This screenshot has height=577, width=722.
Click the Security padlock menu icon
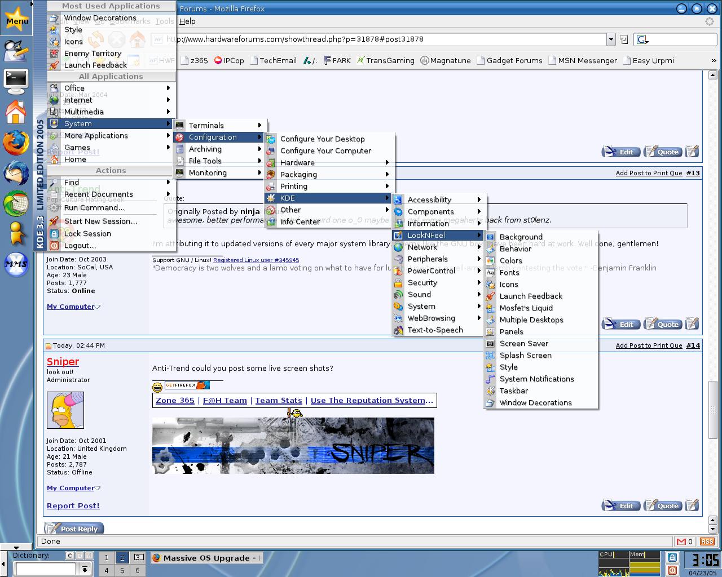tap(398, 282)
